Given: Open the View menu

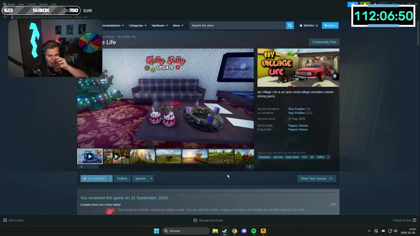Looking at the screenshot, I should tap(21, 4).
